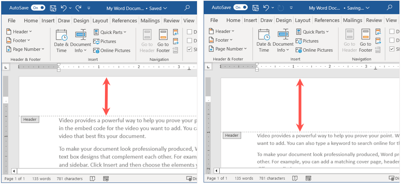Uncheck the checked Show Document Text box, left window
Image resolution: width=401 pixels, height=184 pixels.
[190, 49]
